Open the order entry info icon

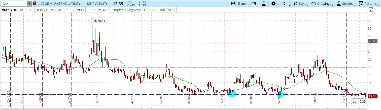pos(254,4)
